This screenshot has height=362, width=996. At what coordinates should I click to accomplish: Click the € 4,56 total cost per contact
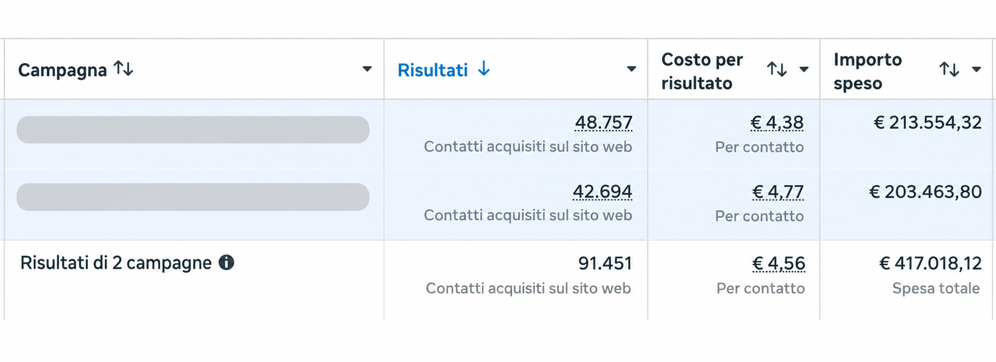[778, 264]
